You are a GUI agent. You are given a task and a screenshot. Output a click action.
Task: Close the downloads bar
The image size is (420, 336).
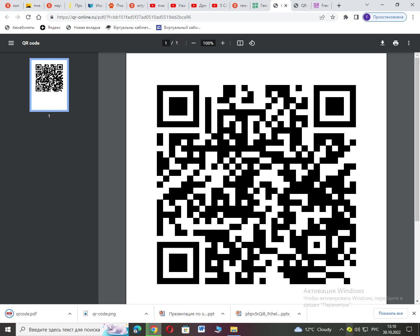[x=414, y=313]
